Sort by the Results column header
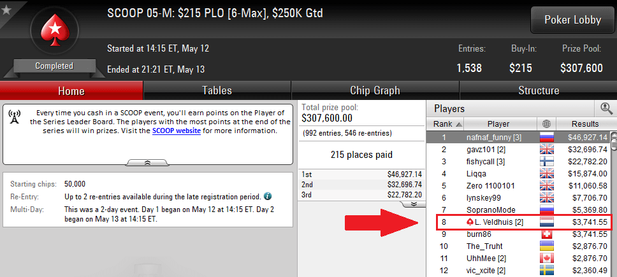The image size is (617, 277). 585,124
